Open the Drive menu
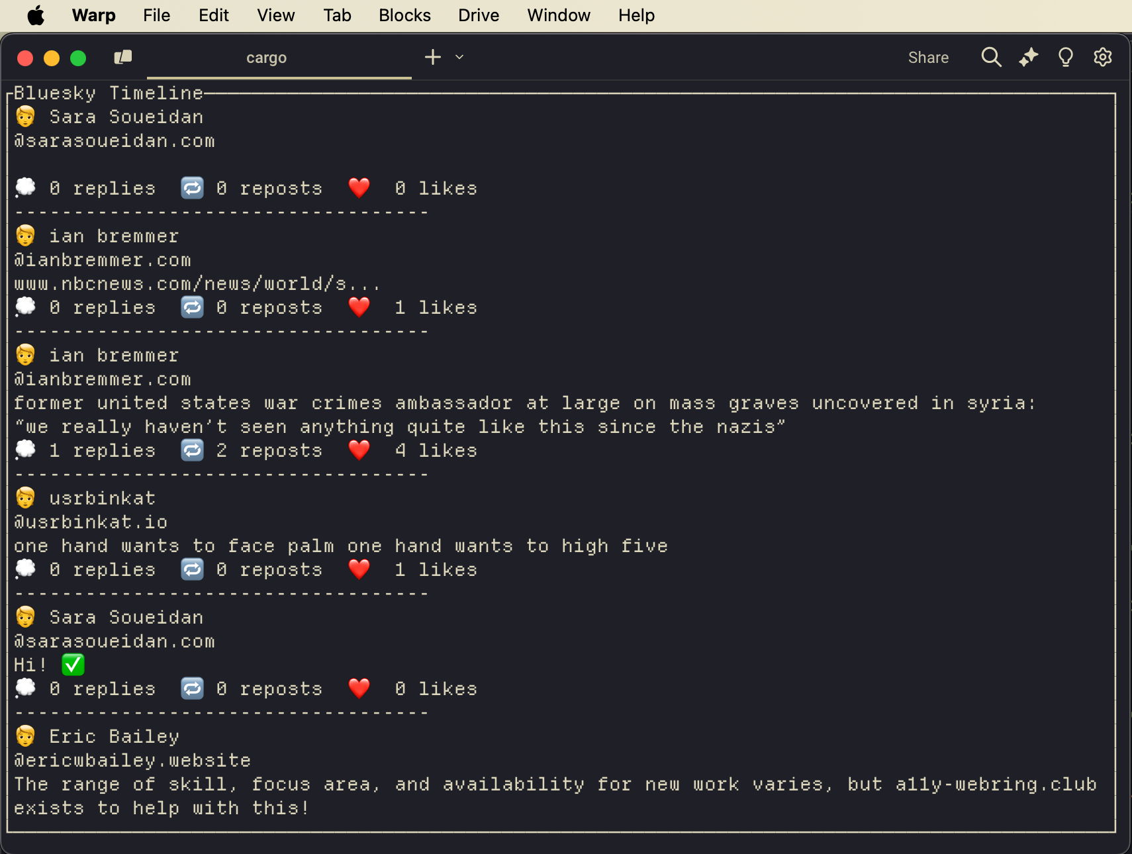Screen dimensions: 1132x854 point(478,15)
